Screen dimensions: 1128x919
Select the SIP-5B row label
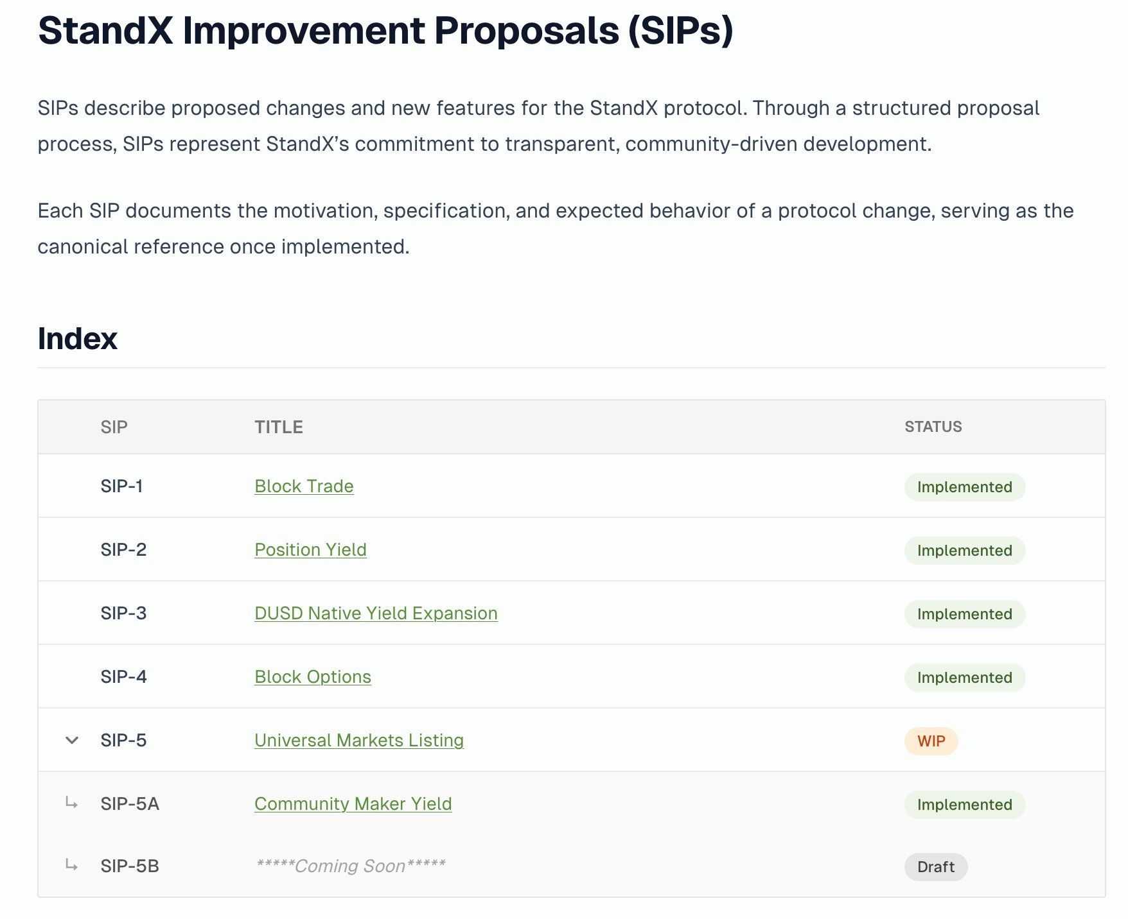pos(130,866)
